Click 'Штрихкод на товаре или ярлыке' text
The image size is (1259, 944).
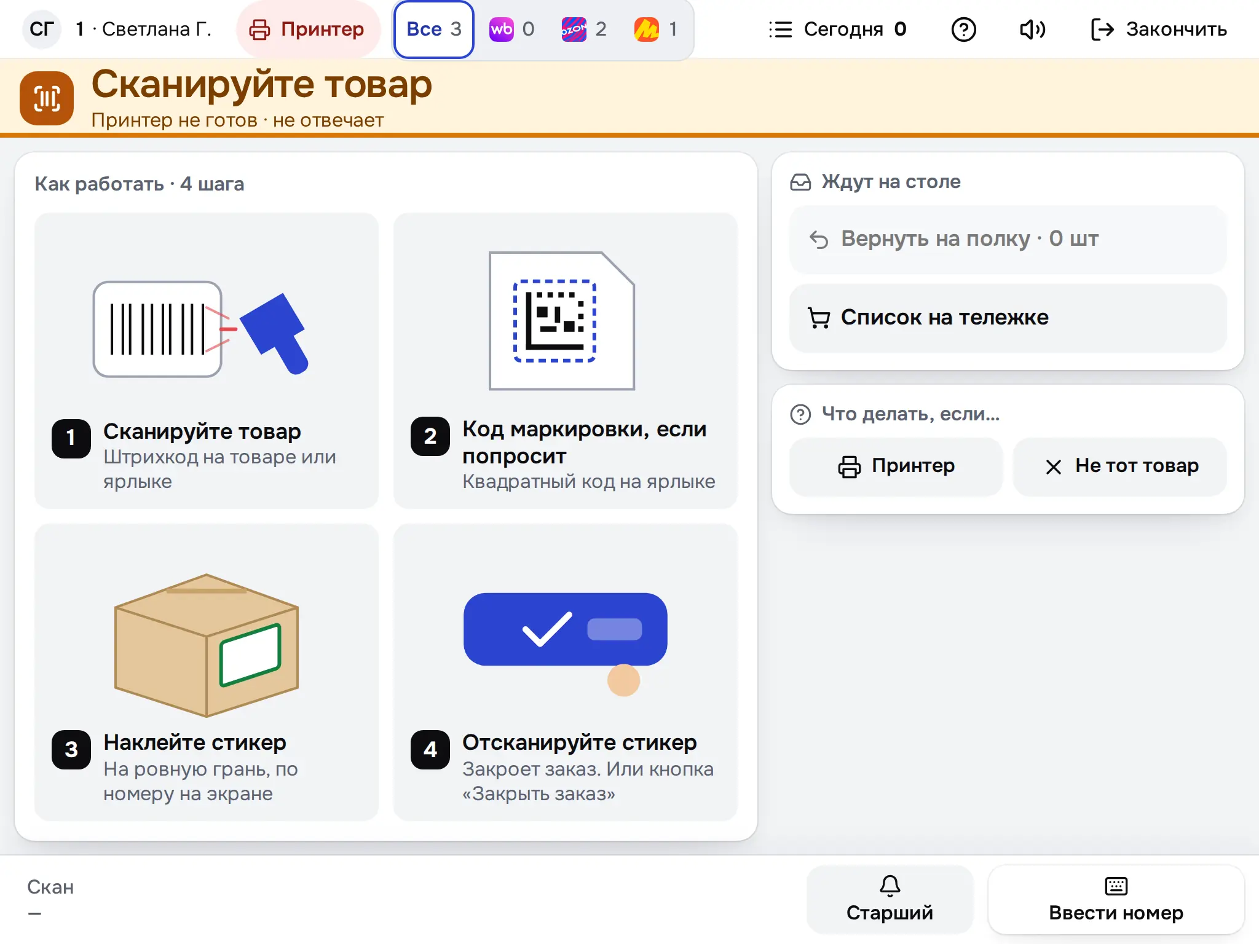pyautogui.click(x=219, y=470)
